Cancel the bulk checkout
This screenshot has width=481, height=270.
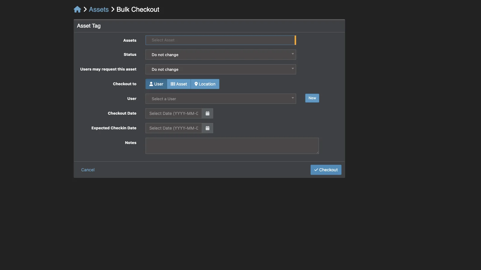(88, 170)
